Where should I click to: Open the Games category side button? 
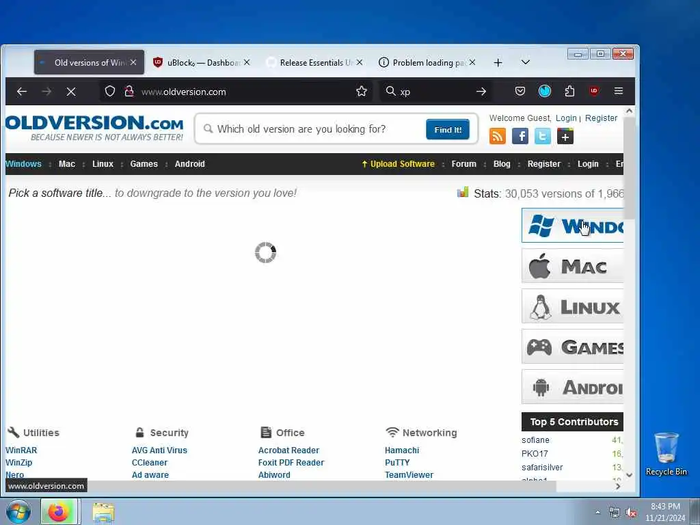tap(572, 347)
